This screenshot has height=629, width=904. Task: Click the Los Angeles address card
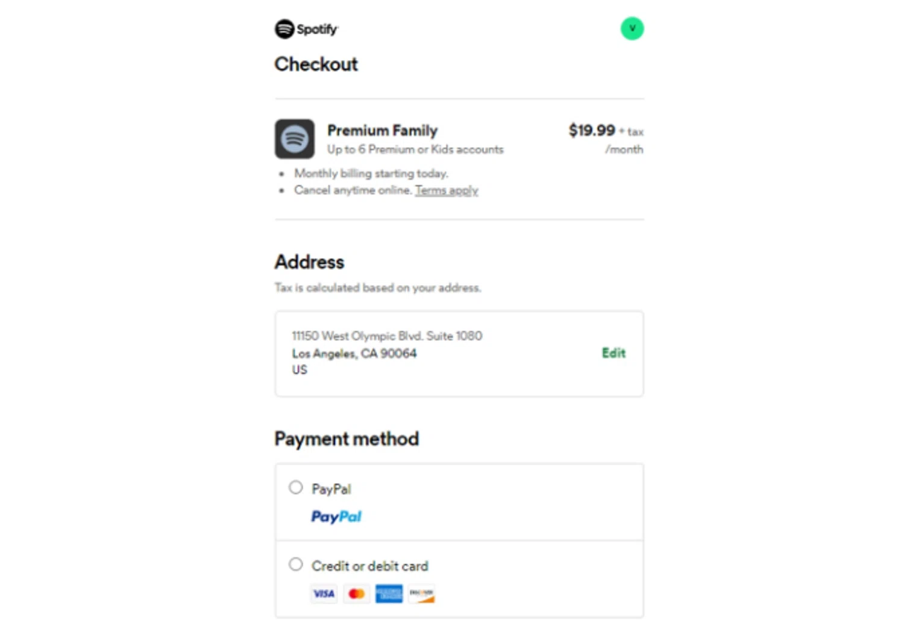422,353
